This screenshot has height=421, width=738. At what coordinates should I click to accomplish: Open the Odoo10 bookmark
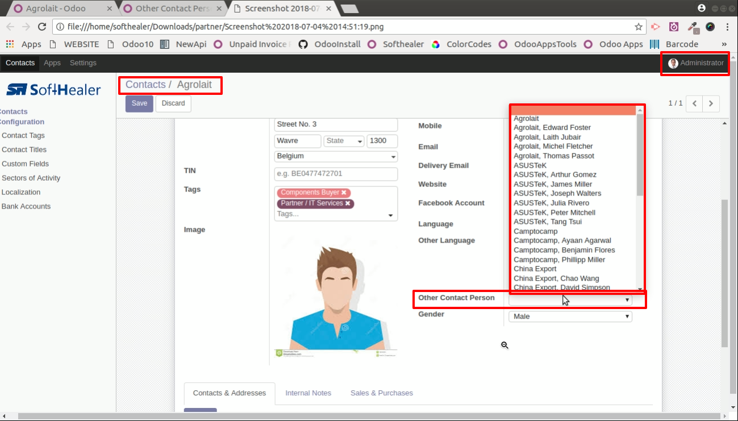click(130, 44)
